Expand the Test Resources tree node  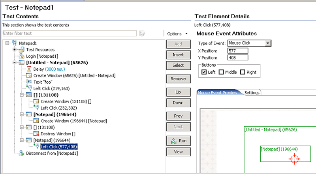pos(15,50)
